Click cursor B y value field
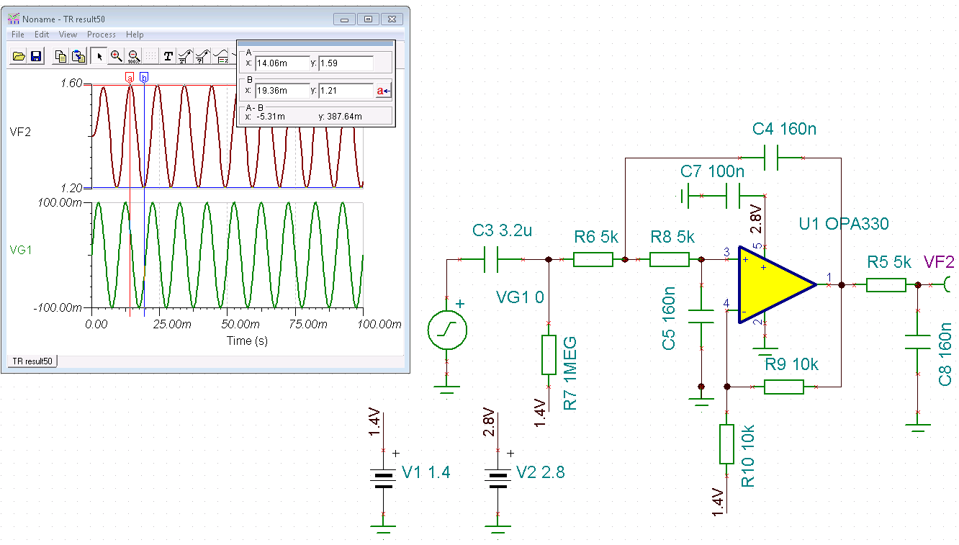This screenshot has width=959, height=545. [346, 91]
